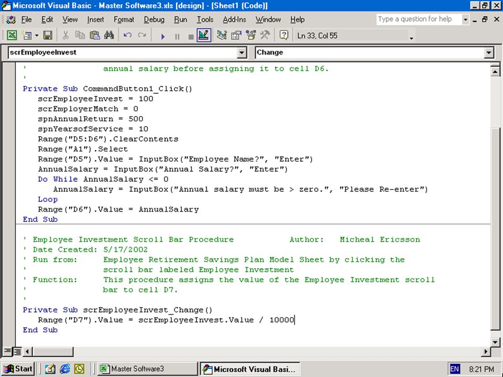Open the Tools menu

pyautogui.click(x=205, y=20)
